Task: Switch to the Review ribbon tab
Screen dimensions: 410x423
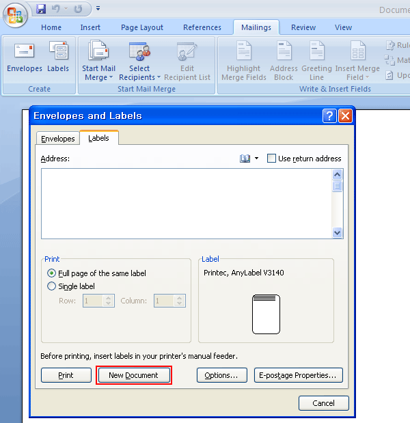Action: click(x=303, y=27)
